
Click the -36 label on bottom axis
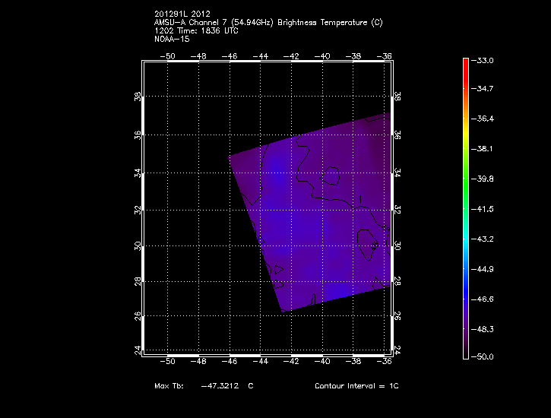[x=385, y=363]
